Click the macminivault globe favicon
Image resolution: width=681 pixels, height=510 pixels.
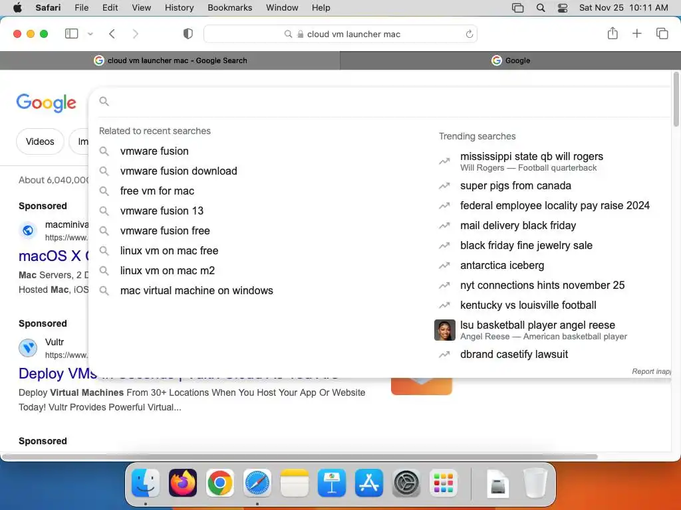coord(28,230)
